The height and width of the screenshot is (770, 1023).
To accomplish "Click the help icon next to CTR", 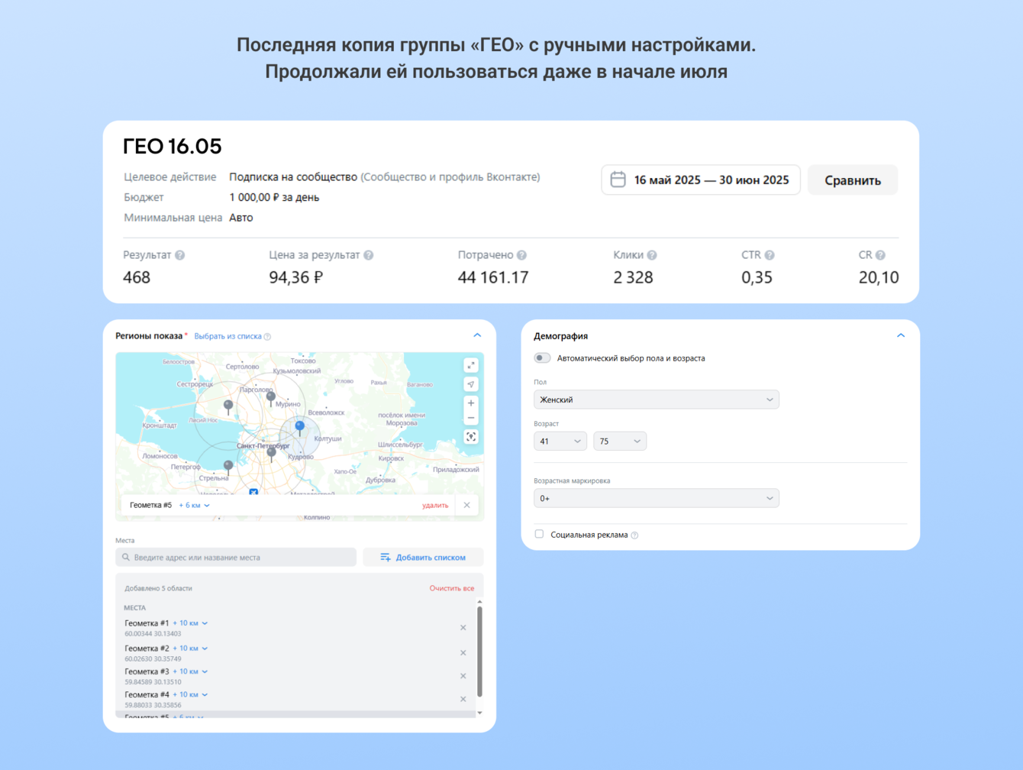I will pyautogui.click(x=770, y=255).
